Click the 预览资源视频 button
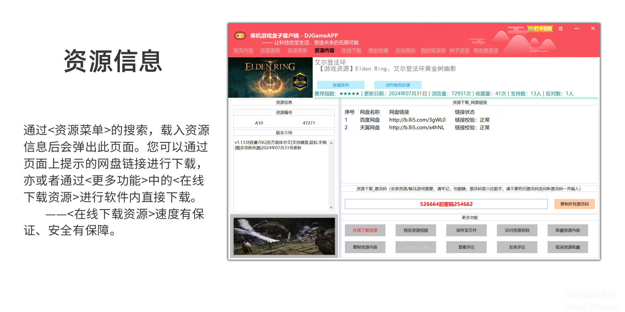The height and width of the screenshot is (312, 625). click(416, 230)
